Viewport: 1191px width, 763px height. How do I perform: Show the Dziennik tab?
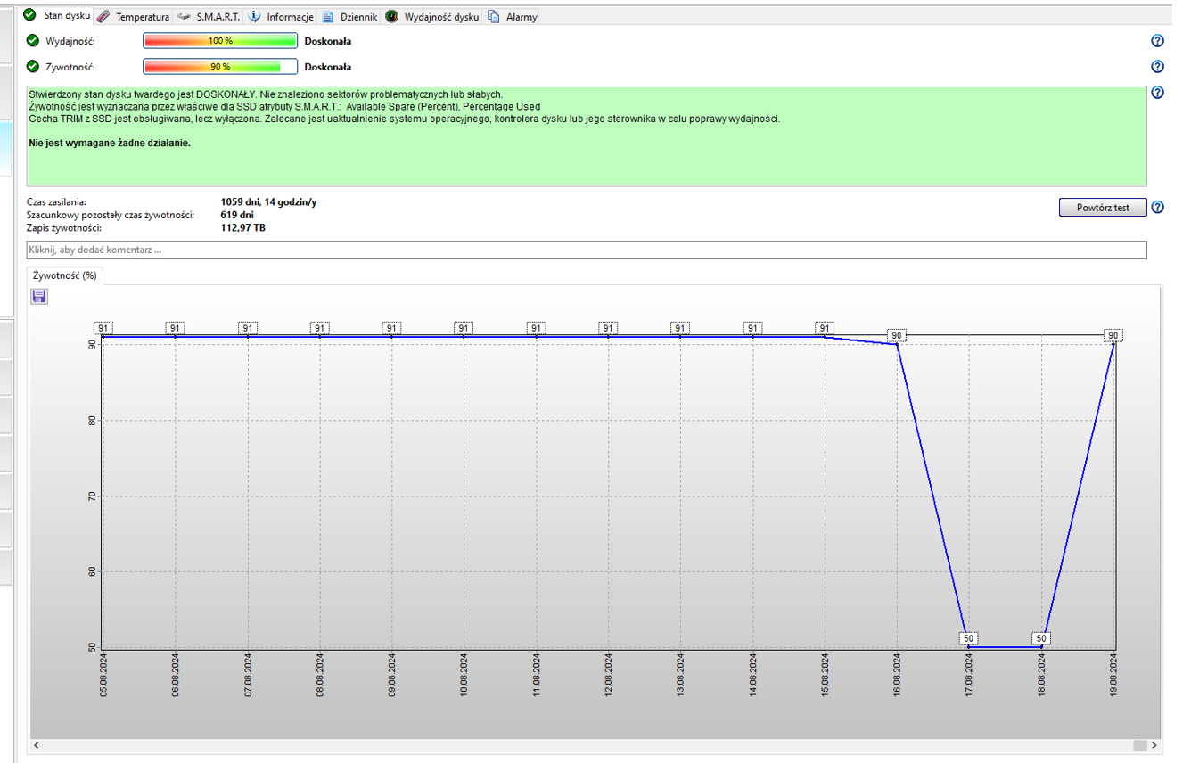pos(349,17)
